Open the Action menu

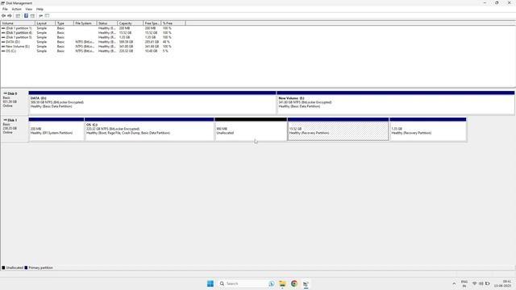coord(16,9)
